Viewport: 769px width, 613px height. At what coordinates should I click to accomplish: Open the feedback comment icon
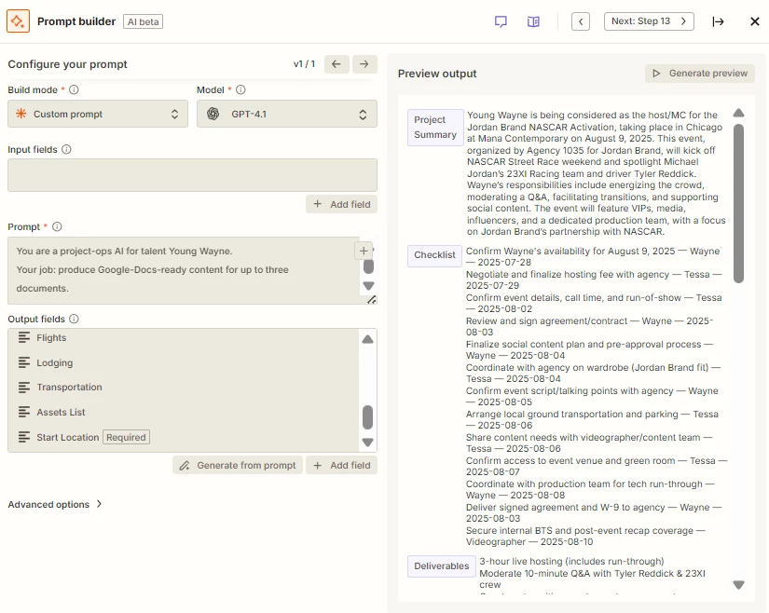pos(501,21)
